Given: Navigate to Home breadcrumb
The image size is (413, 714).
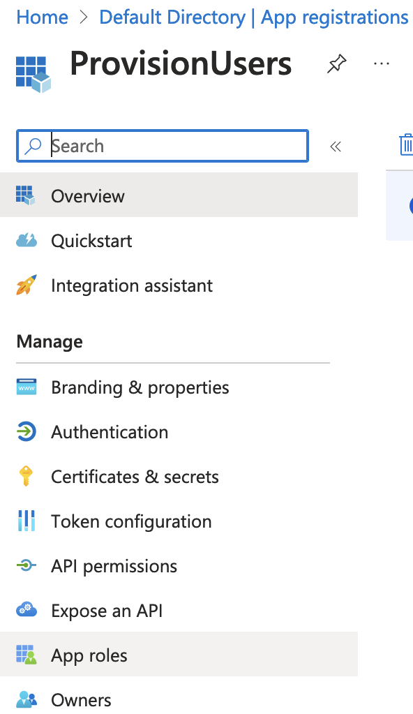Looking at the screenshot, I should [43, 17].
